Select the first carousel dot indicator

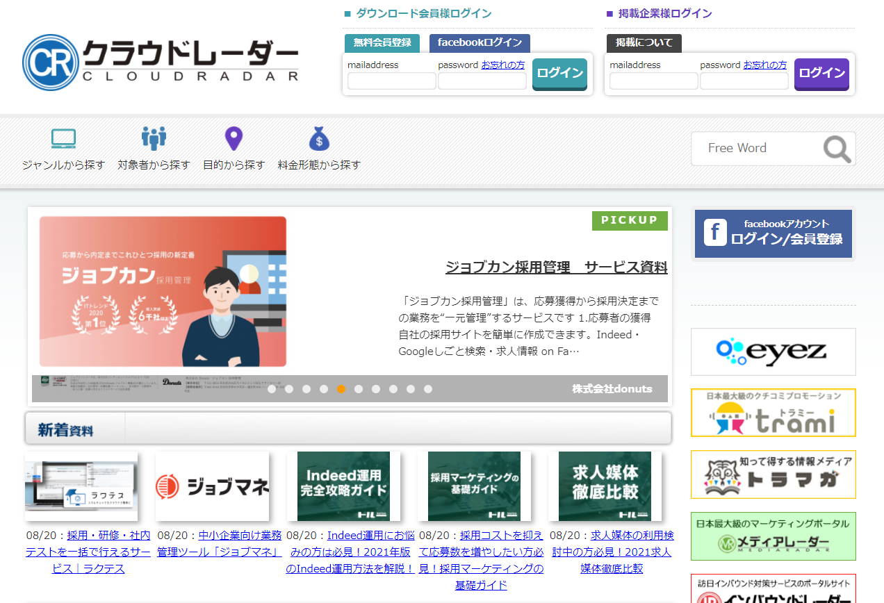272,389
